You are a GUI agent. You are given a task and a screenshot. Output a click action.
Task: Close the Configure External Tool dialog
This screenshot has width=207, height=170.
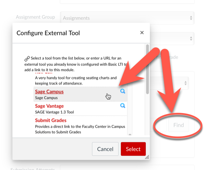click(x=142, y=33)
